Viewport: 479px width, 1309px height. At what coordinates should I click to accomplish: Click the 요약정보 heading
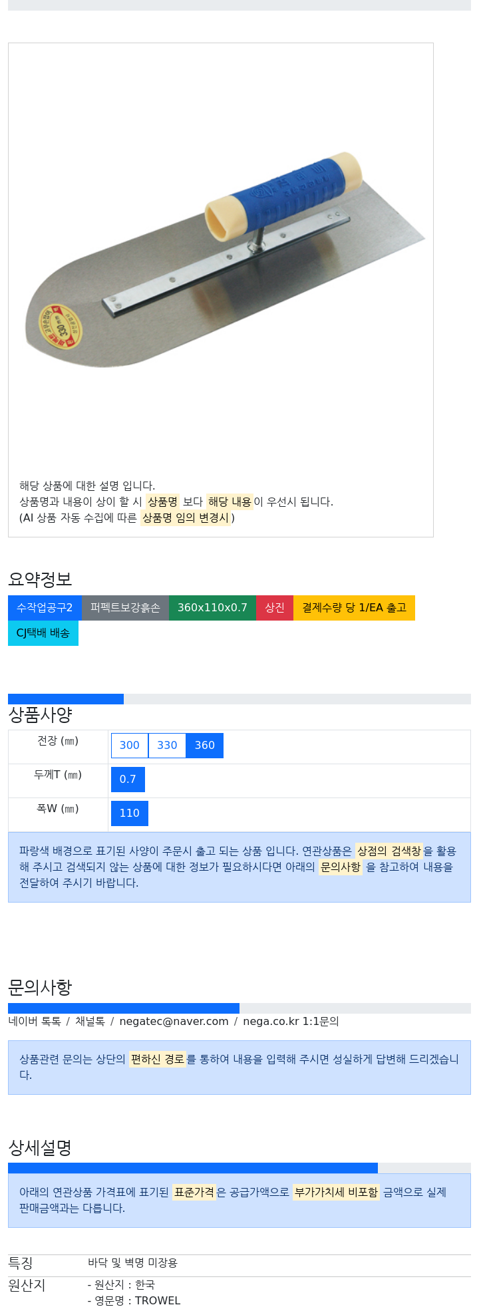[x=40, y=579]
